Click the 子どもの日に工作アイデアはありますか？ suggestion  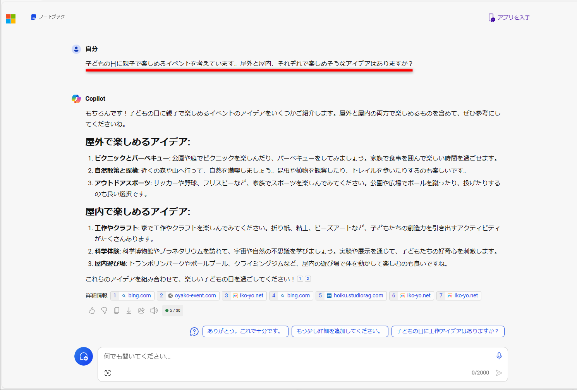tap(448, 331)
